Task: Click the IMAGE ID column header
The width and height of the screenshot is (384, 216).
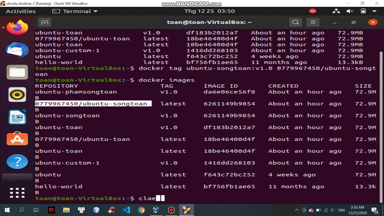Action: point(221,86)
